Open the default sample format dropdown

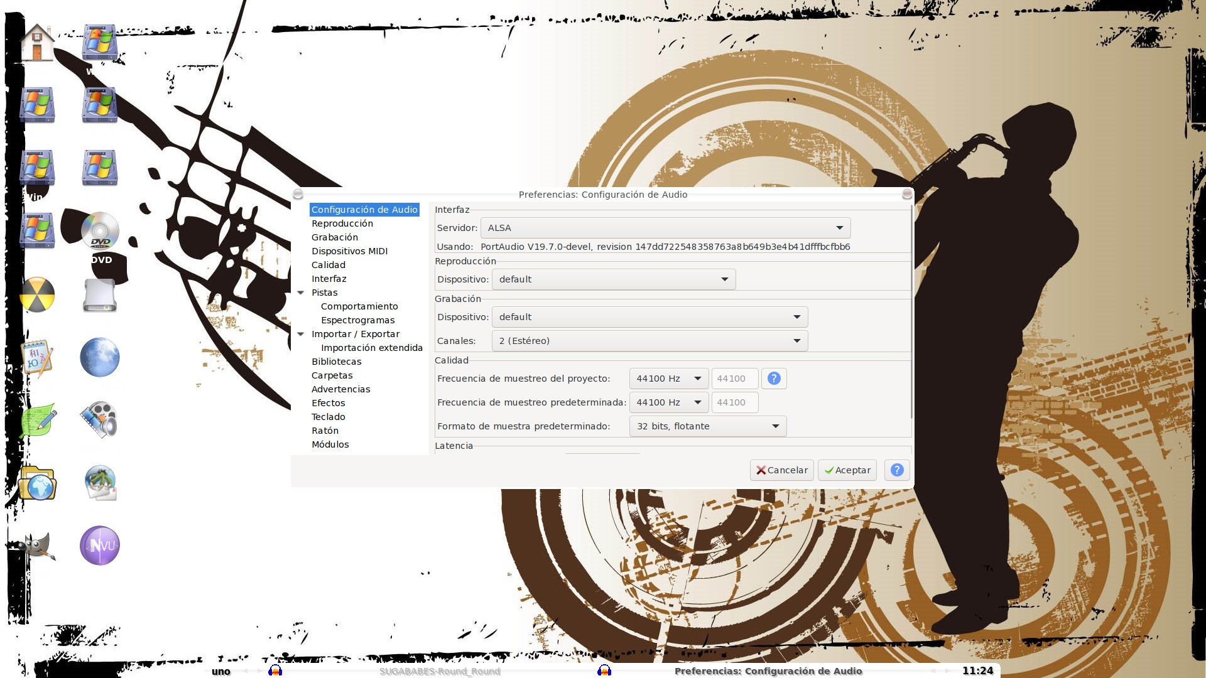tap(707, 426)
